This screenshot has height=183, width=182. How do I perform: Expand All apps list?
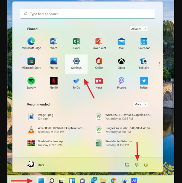139,29
